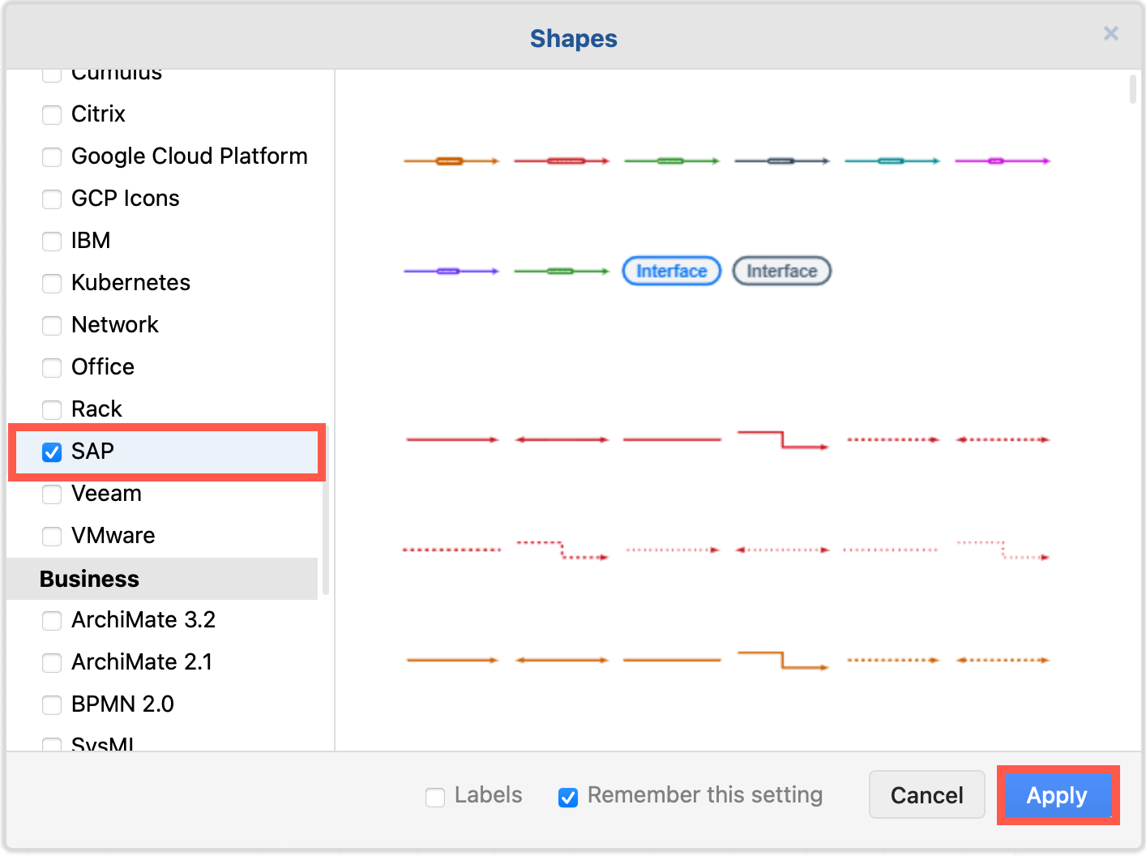
Task: Enable the Network shape library
Action: pyautogui.click(x=51, y=326)
